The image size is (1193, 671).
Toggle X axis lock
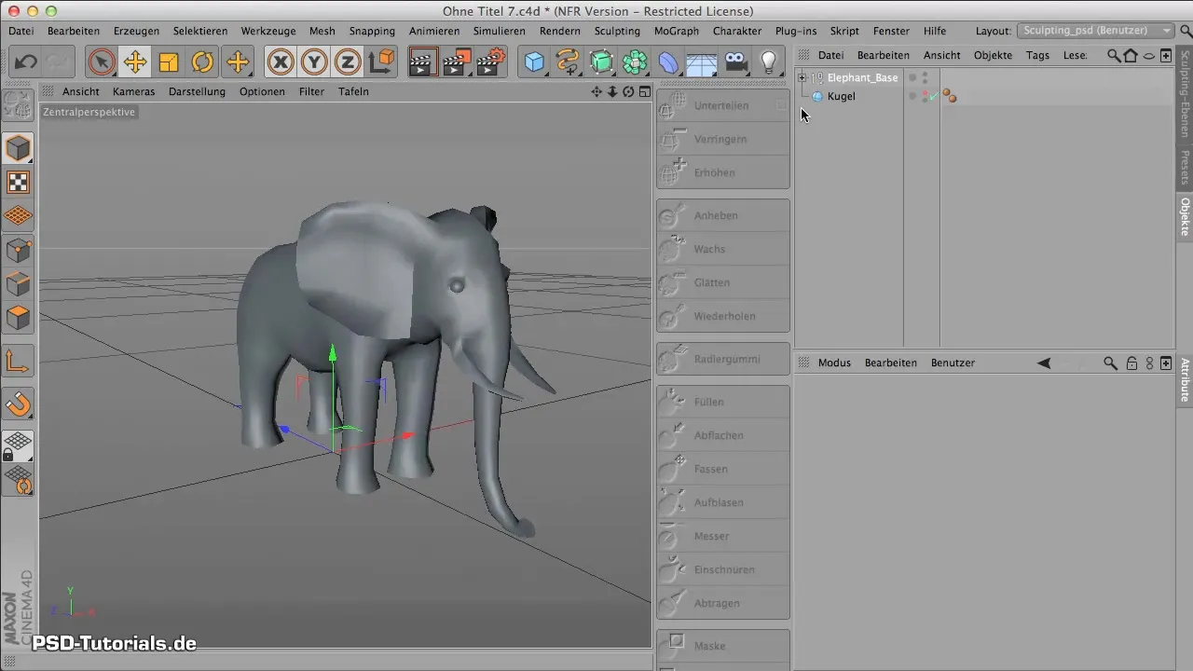point(281,62)
